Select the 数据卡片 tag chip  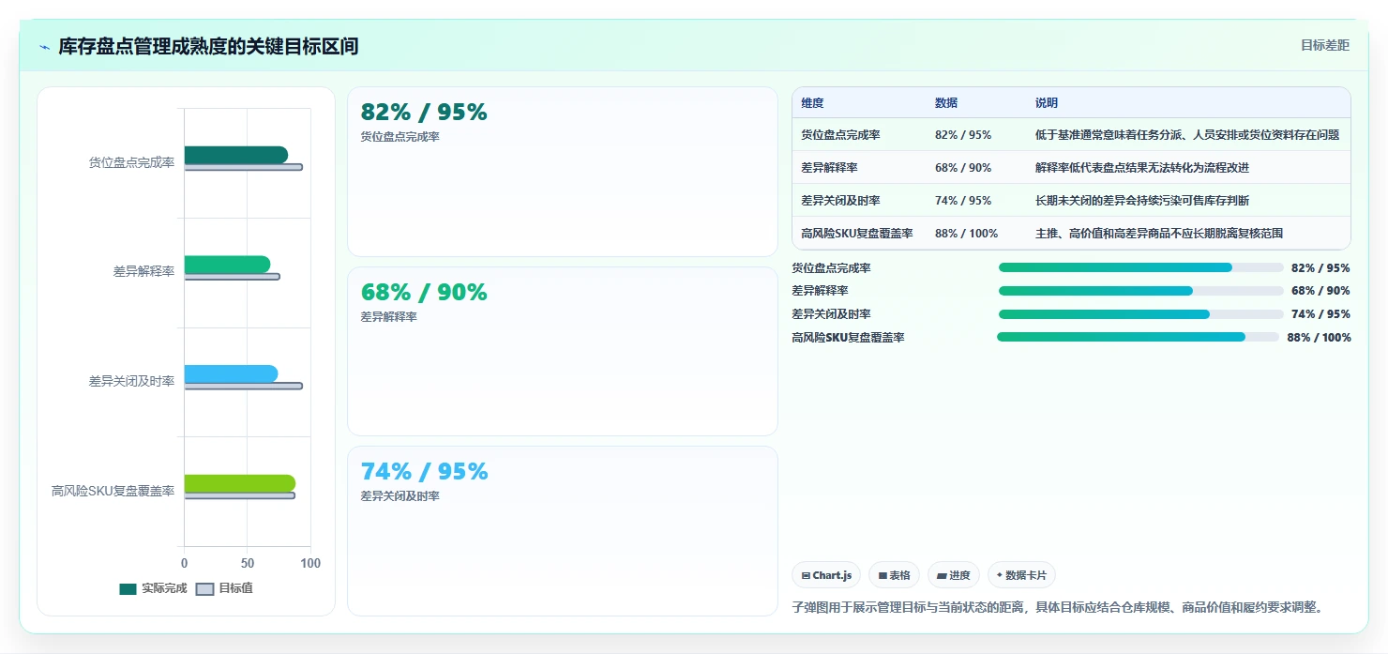[x=1021, y=575]
